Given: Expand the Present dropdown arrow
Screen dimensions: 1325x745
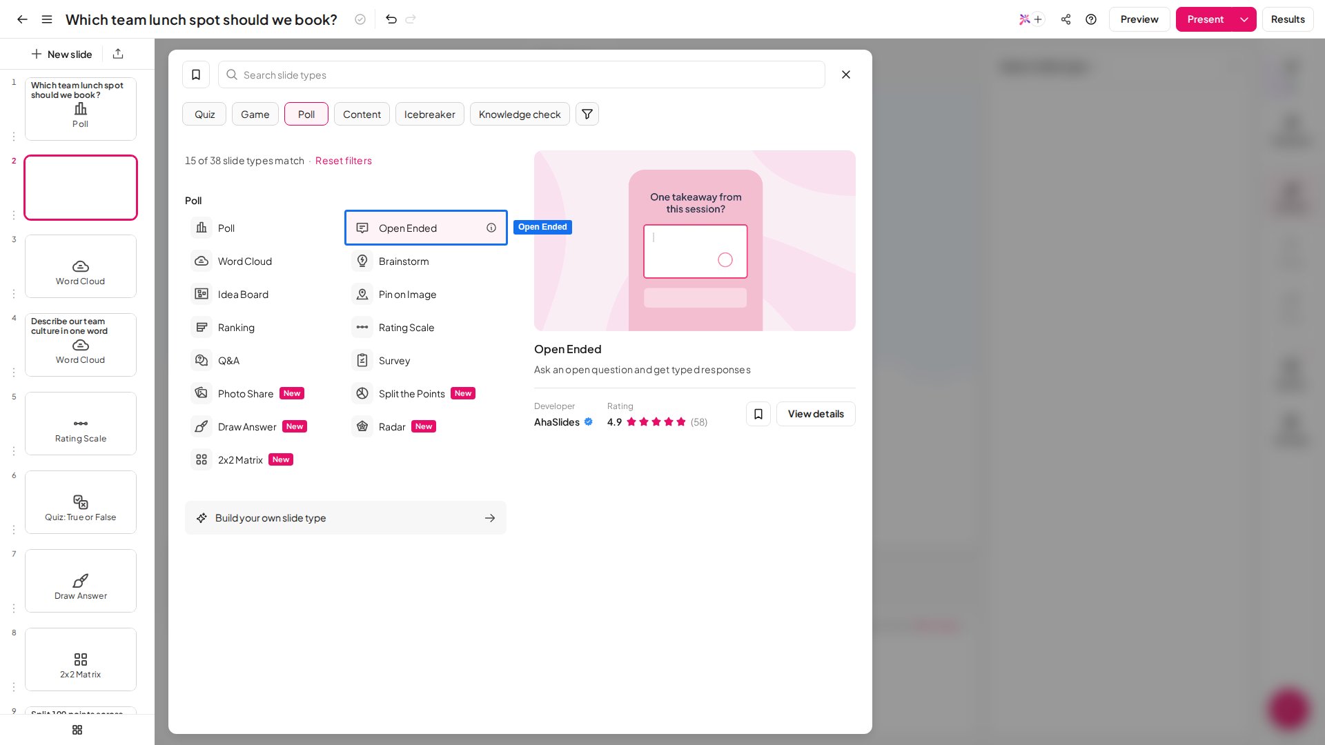Looking at the screenshot, I should [x=1244, y=19].
